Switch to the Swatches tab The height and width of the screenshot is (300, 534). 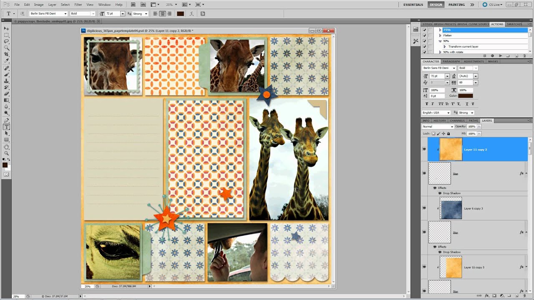514,24
